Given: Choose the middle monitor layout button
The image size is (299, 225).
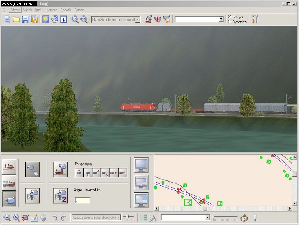Looking at the screenshot, I should tap(141, 183).
